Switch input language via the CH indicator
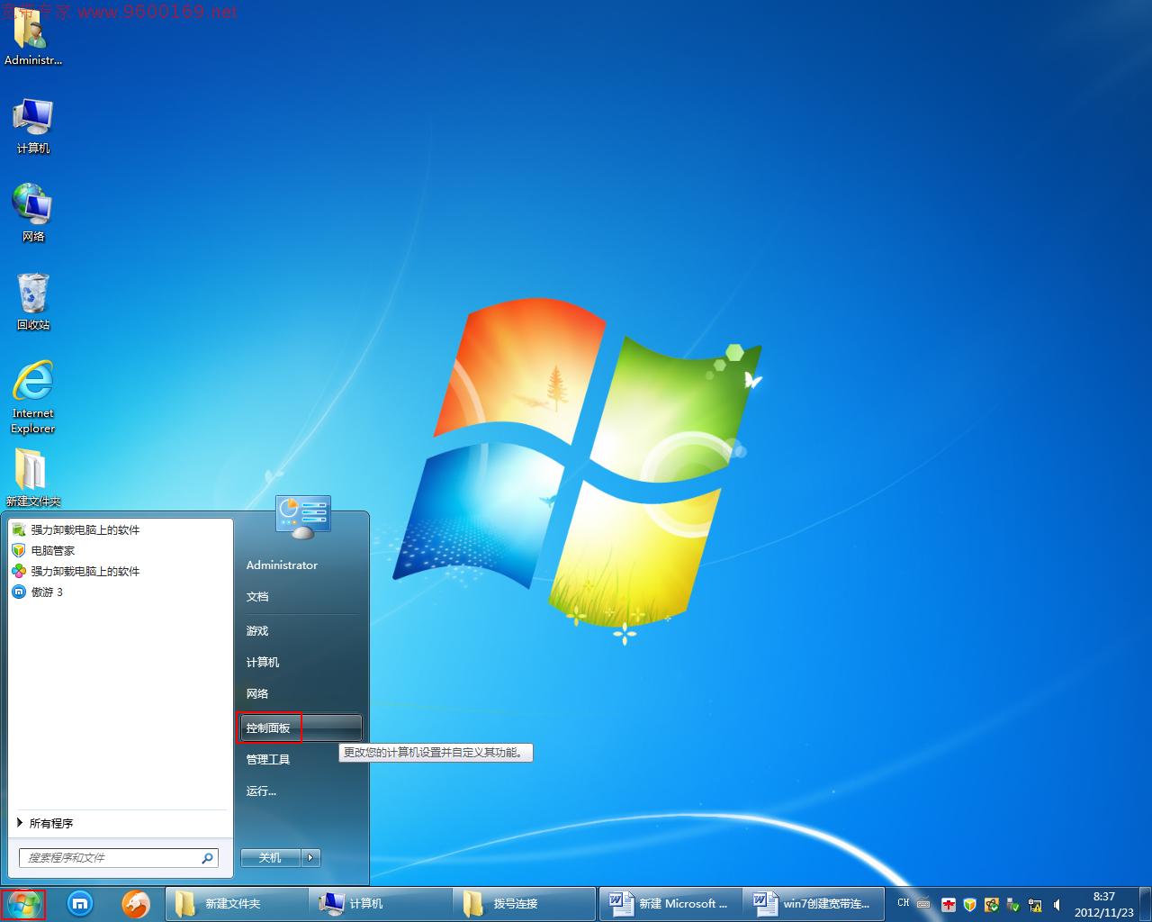This screenshot has width=1152, height=922. tap(904, 903)
